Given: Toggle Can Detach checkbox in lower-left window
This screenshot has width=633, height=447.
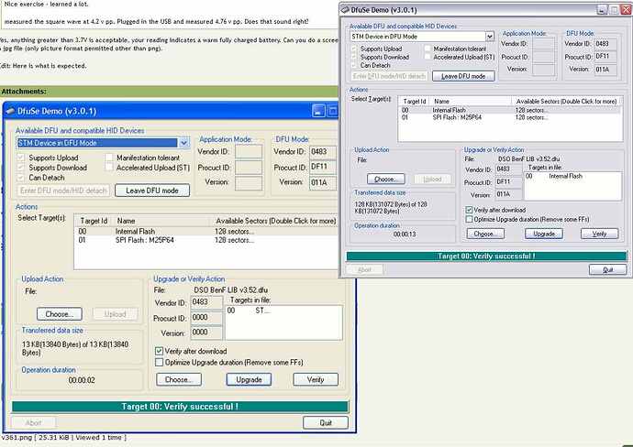Looking at the screenshot, I should click(x=20, y=178).
